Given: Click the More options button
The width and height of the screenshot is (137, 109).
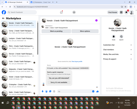Looking at the screenshot, I should 85,31.
